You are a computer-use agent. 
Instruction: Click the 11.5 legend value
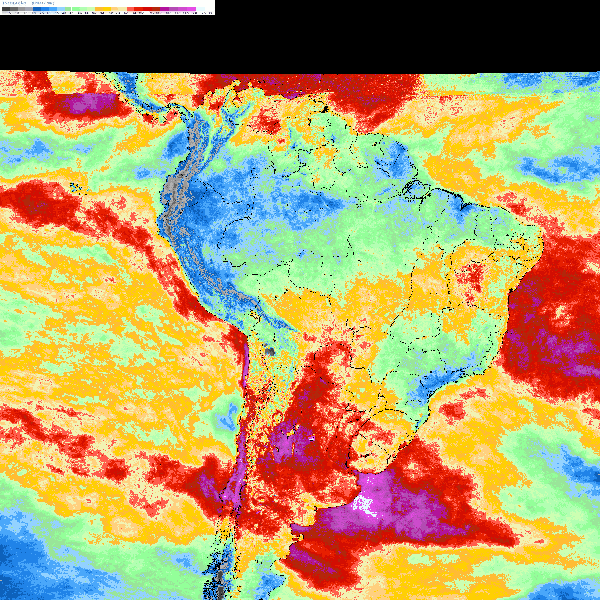coord(186,13)
